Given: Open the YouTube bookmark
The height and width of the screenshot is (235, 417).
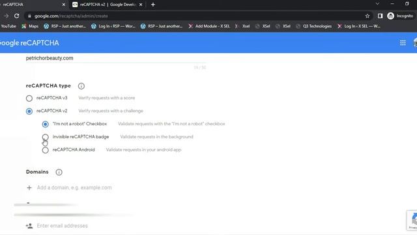Looking at the screenshot, I should (x=8, y=26).
